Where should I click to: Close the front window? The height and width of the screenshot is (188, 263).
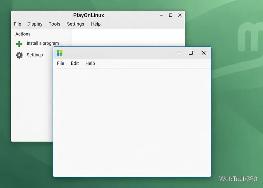click(203, 53)
